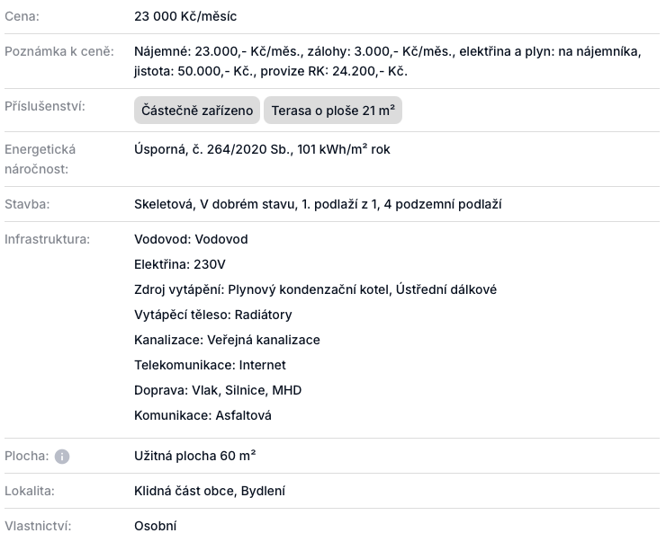
Task: Click the 'Energetická náročnost' label
Action: point(40,159)
